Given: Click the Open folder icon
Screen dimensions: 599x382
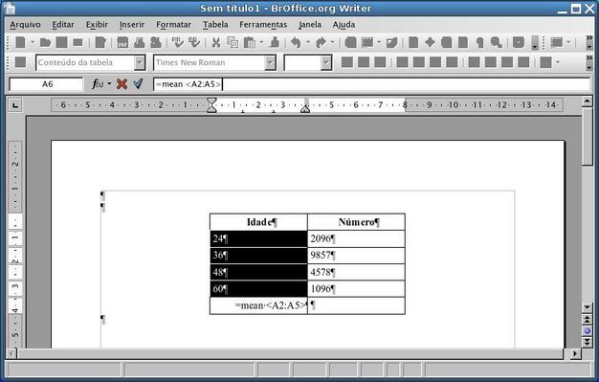Looking at the screenshot, I should point(45,42).
